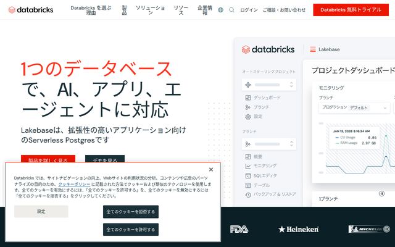Click the Lakebase Serverless Postgres description
This screenshot has height=247, width=395.
pyautogui.click(x=103, y=135)
